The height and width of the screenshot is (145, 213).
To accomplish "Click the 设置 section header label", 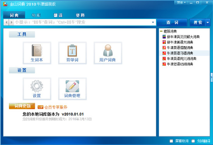I will click(22, 70).
